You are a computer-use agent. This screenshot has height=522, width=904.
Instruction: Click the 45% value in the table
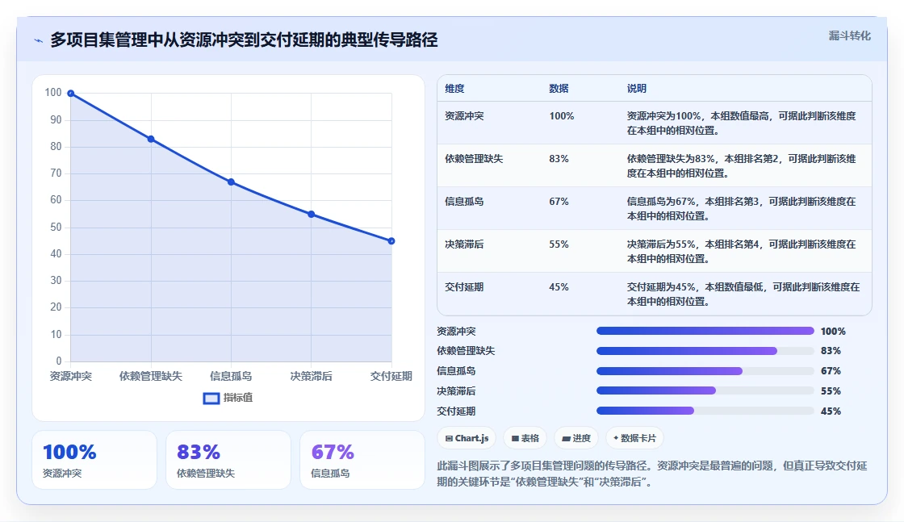coord(559,287)
